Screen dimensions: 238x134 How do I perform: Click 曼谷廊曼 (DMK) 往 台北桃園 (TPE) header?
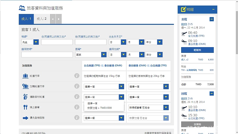point(148,65)
